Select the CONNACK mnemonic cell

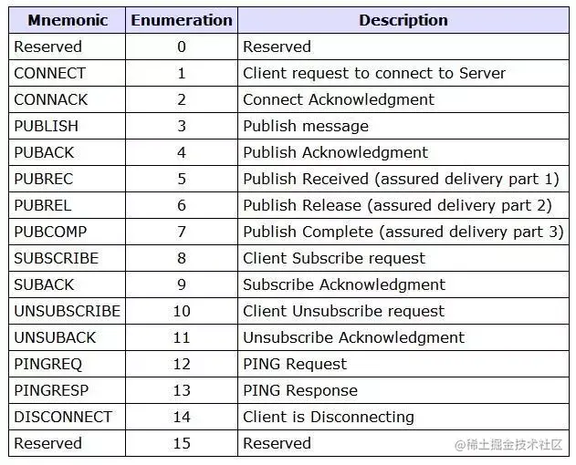[49, 99]
